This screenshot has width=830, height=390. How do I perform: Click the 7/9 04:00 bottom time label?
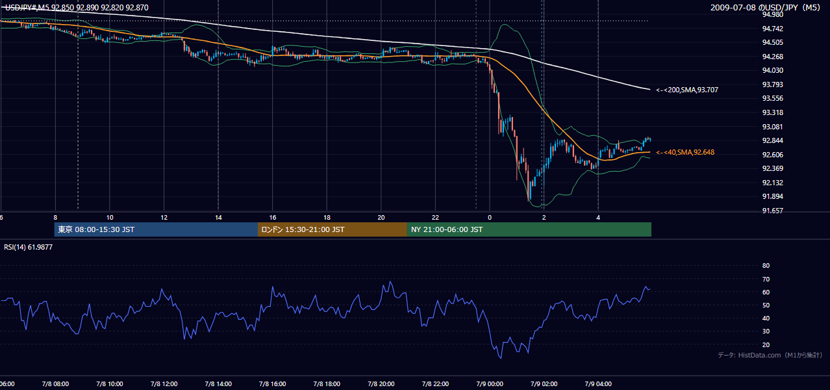pos(598,383)
